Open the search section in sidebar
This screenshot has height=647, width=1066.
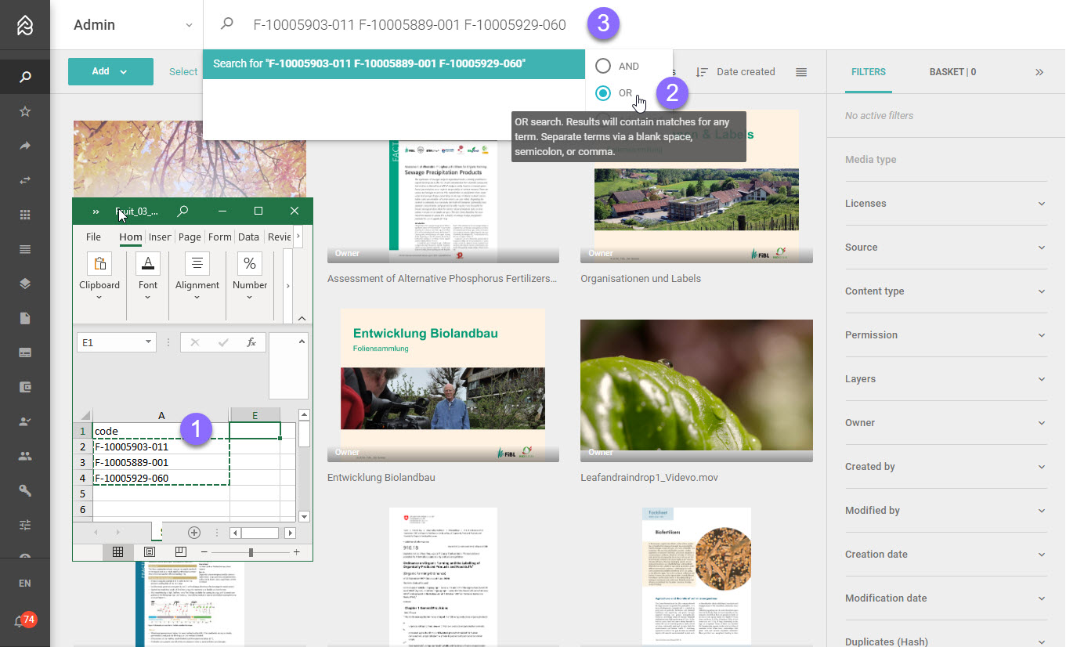tap(25, 77)
